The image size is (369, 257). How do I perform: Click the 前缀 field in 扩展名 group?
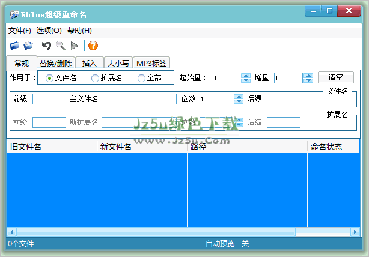tap(49, 122)
